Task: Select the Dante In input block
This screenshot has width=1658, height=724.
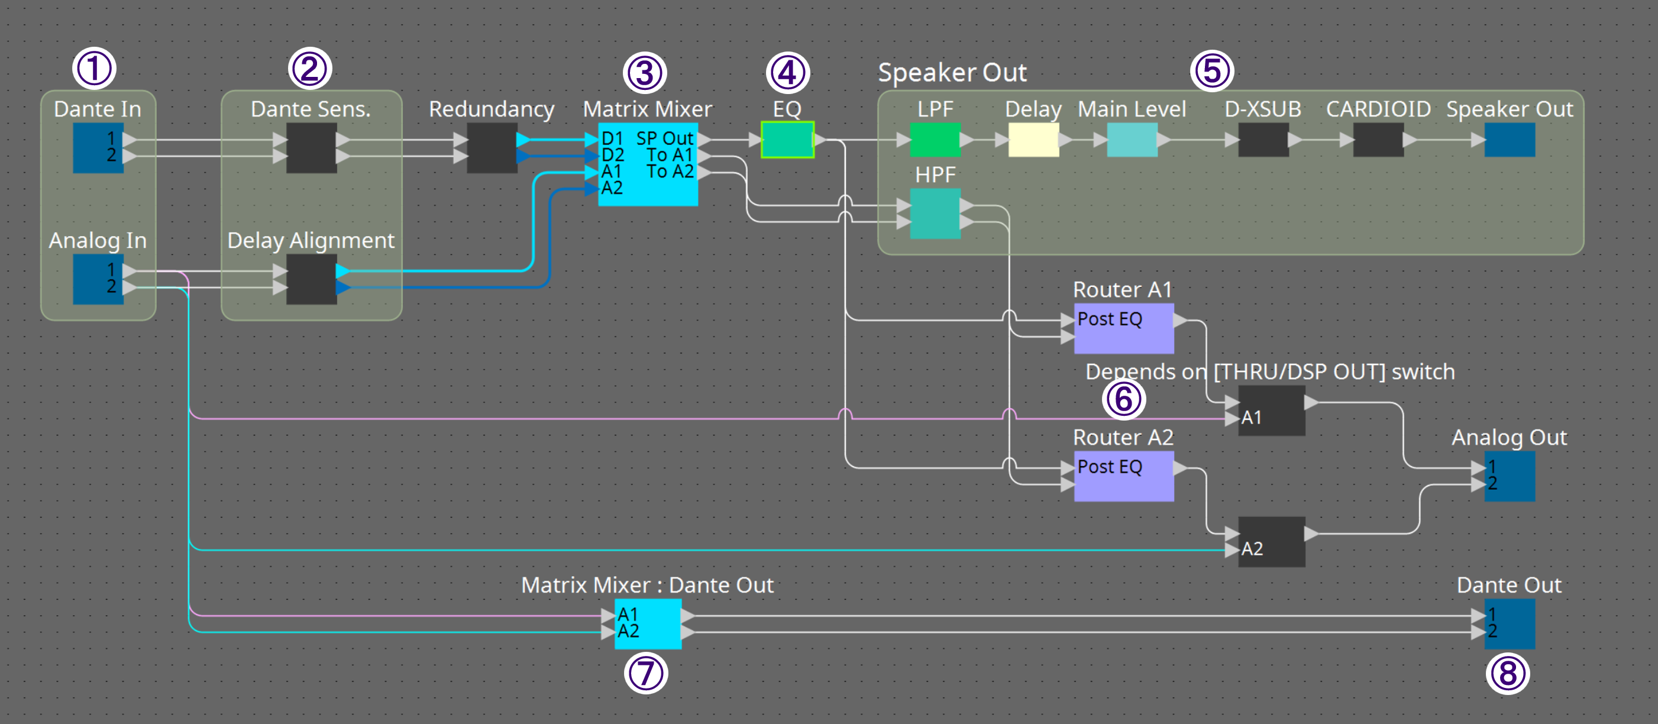Action: pyautogui.click(x=98, y=148)
